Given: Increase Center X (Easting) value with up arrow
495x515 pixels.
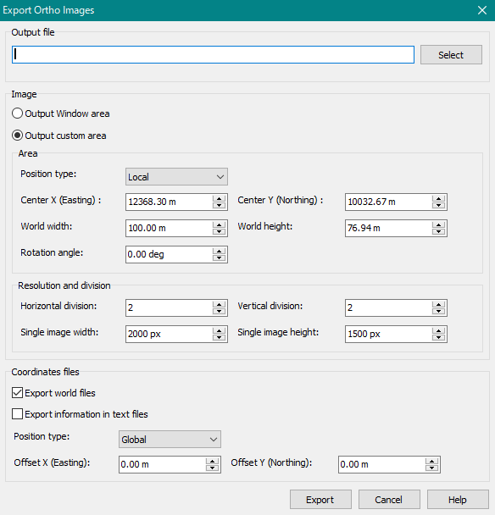Looking at the screenshot, I should pyautogui.click(x=219, y=198).
